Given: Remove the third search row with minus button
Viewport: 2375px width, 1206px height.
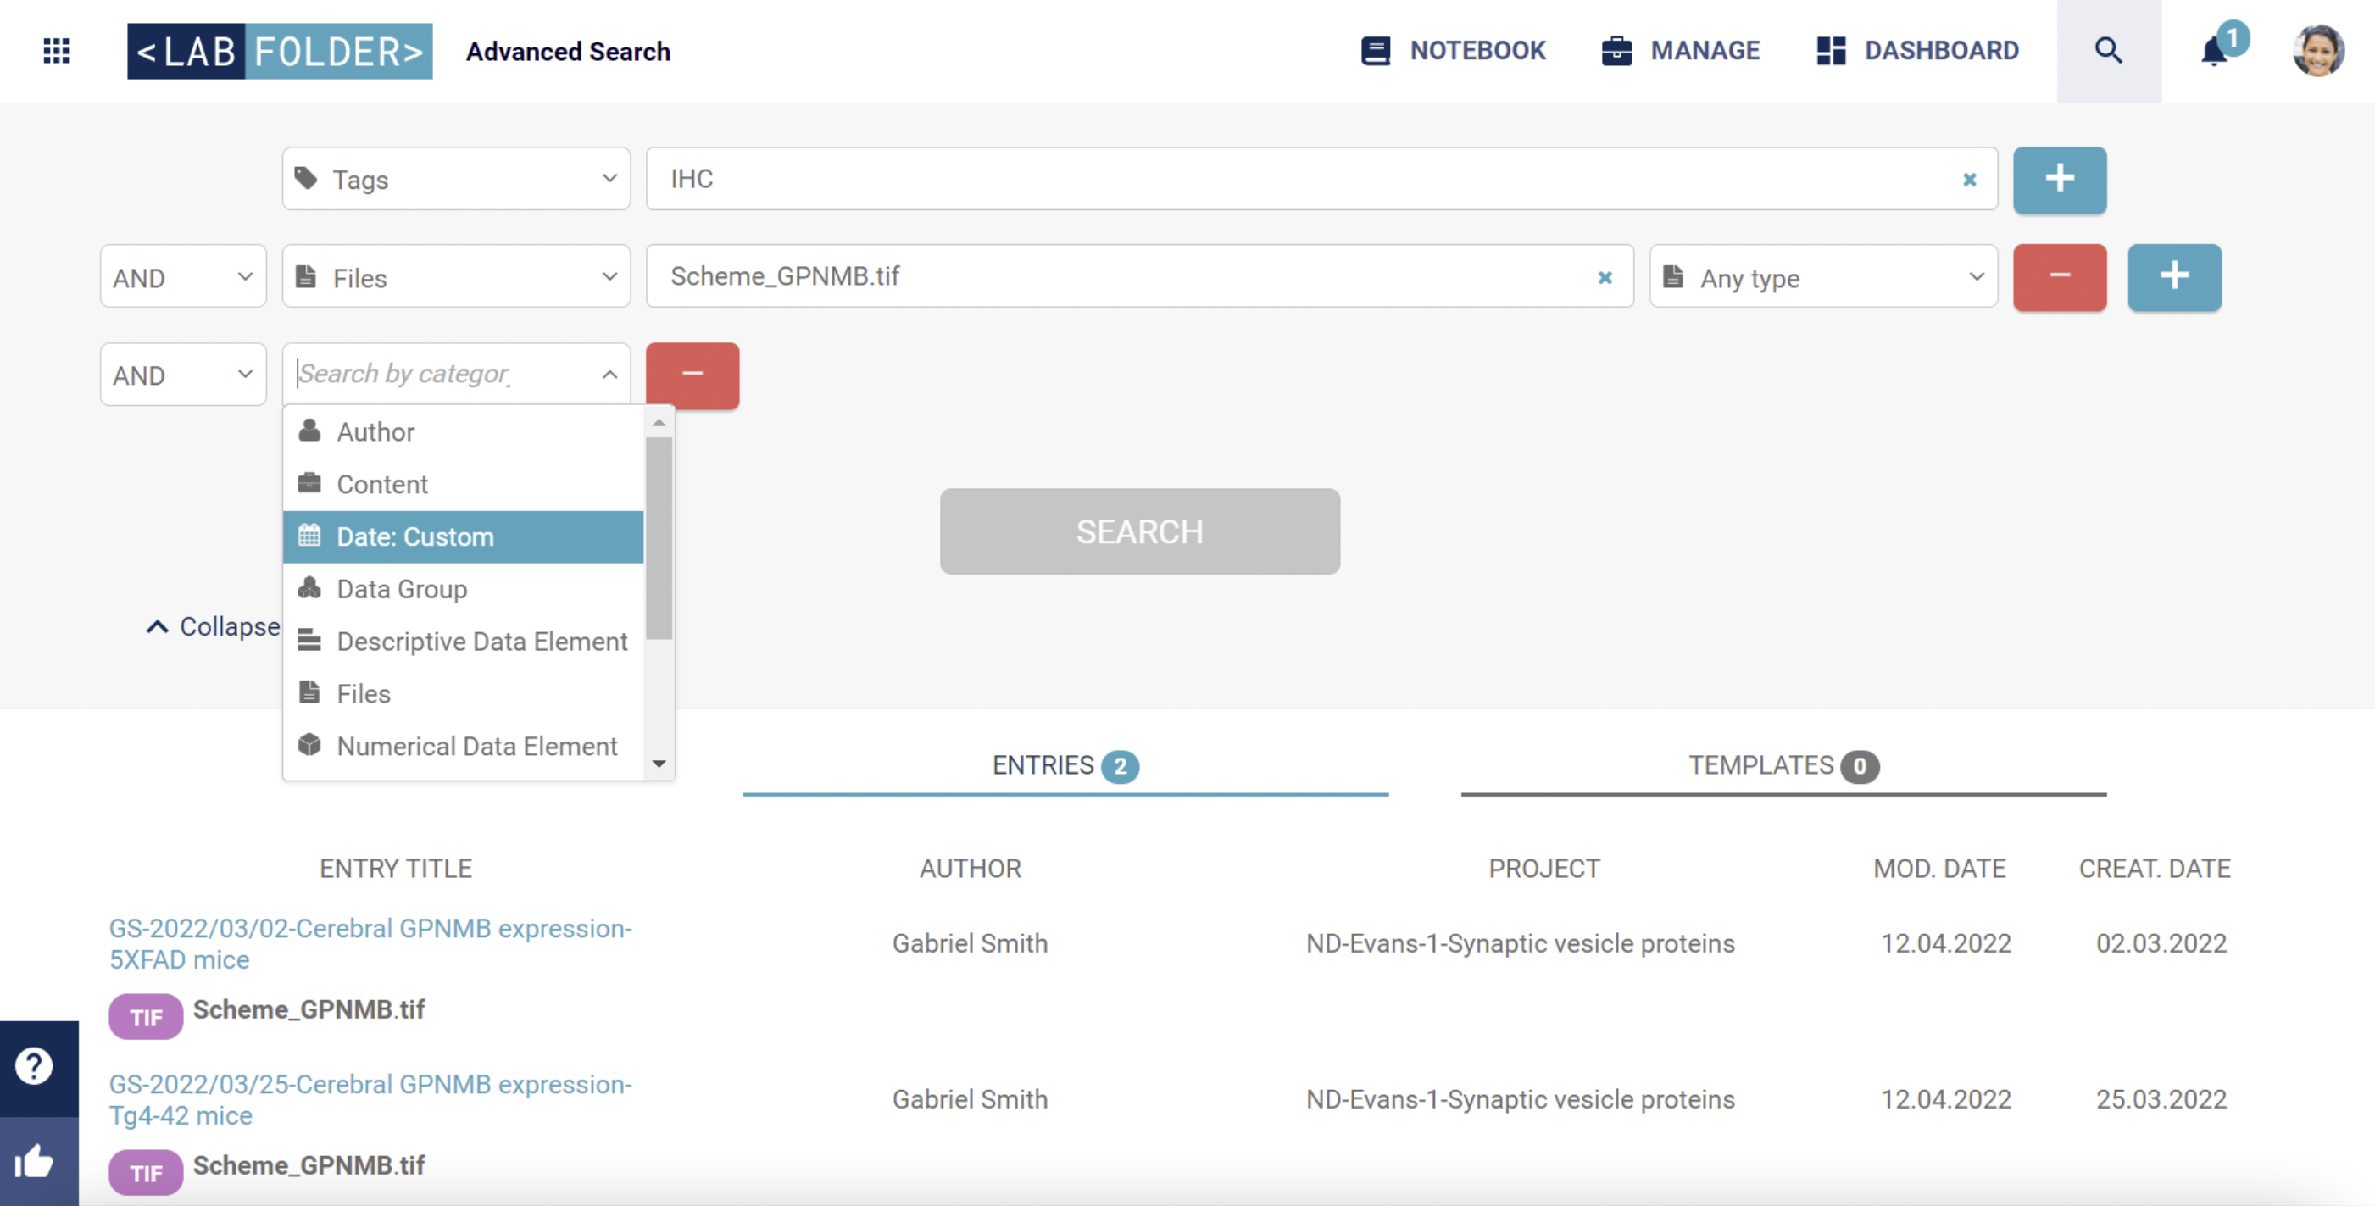Looking at the screenshot, I should pos(692,375).
